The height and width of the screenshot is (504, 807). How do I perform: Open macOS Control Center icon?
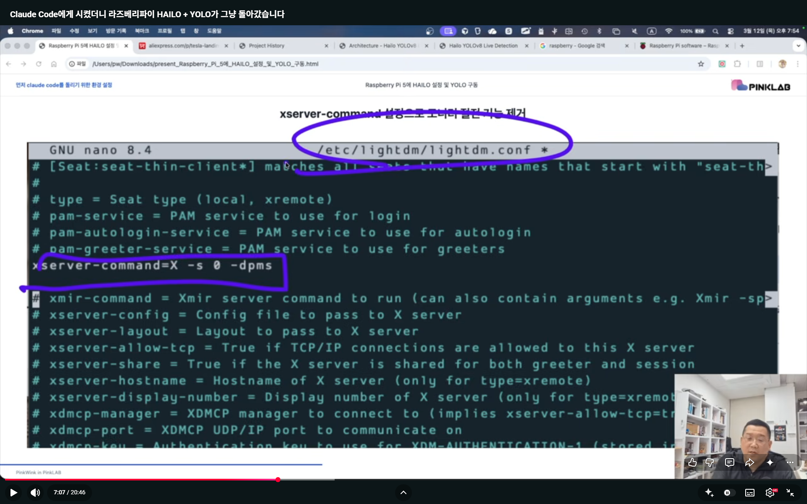[731, 31]
